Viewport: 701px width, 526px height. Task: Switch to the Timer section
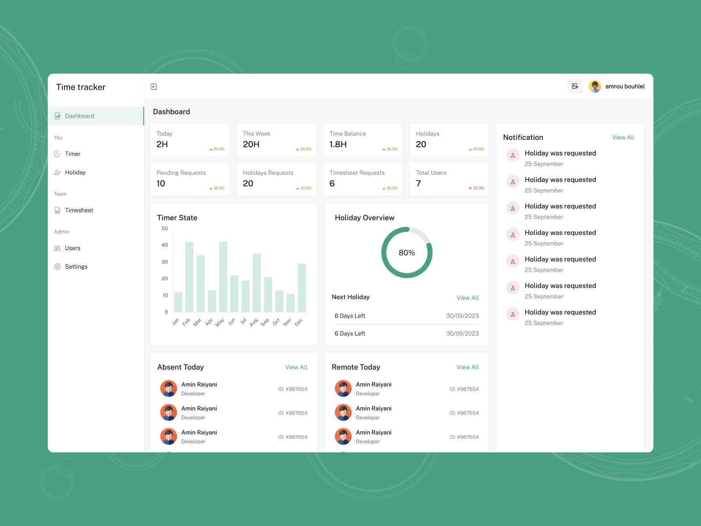(73, 154)
